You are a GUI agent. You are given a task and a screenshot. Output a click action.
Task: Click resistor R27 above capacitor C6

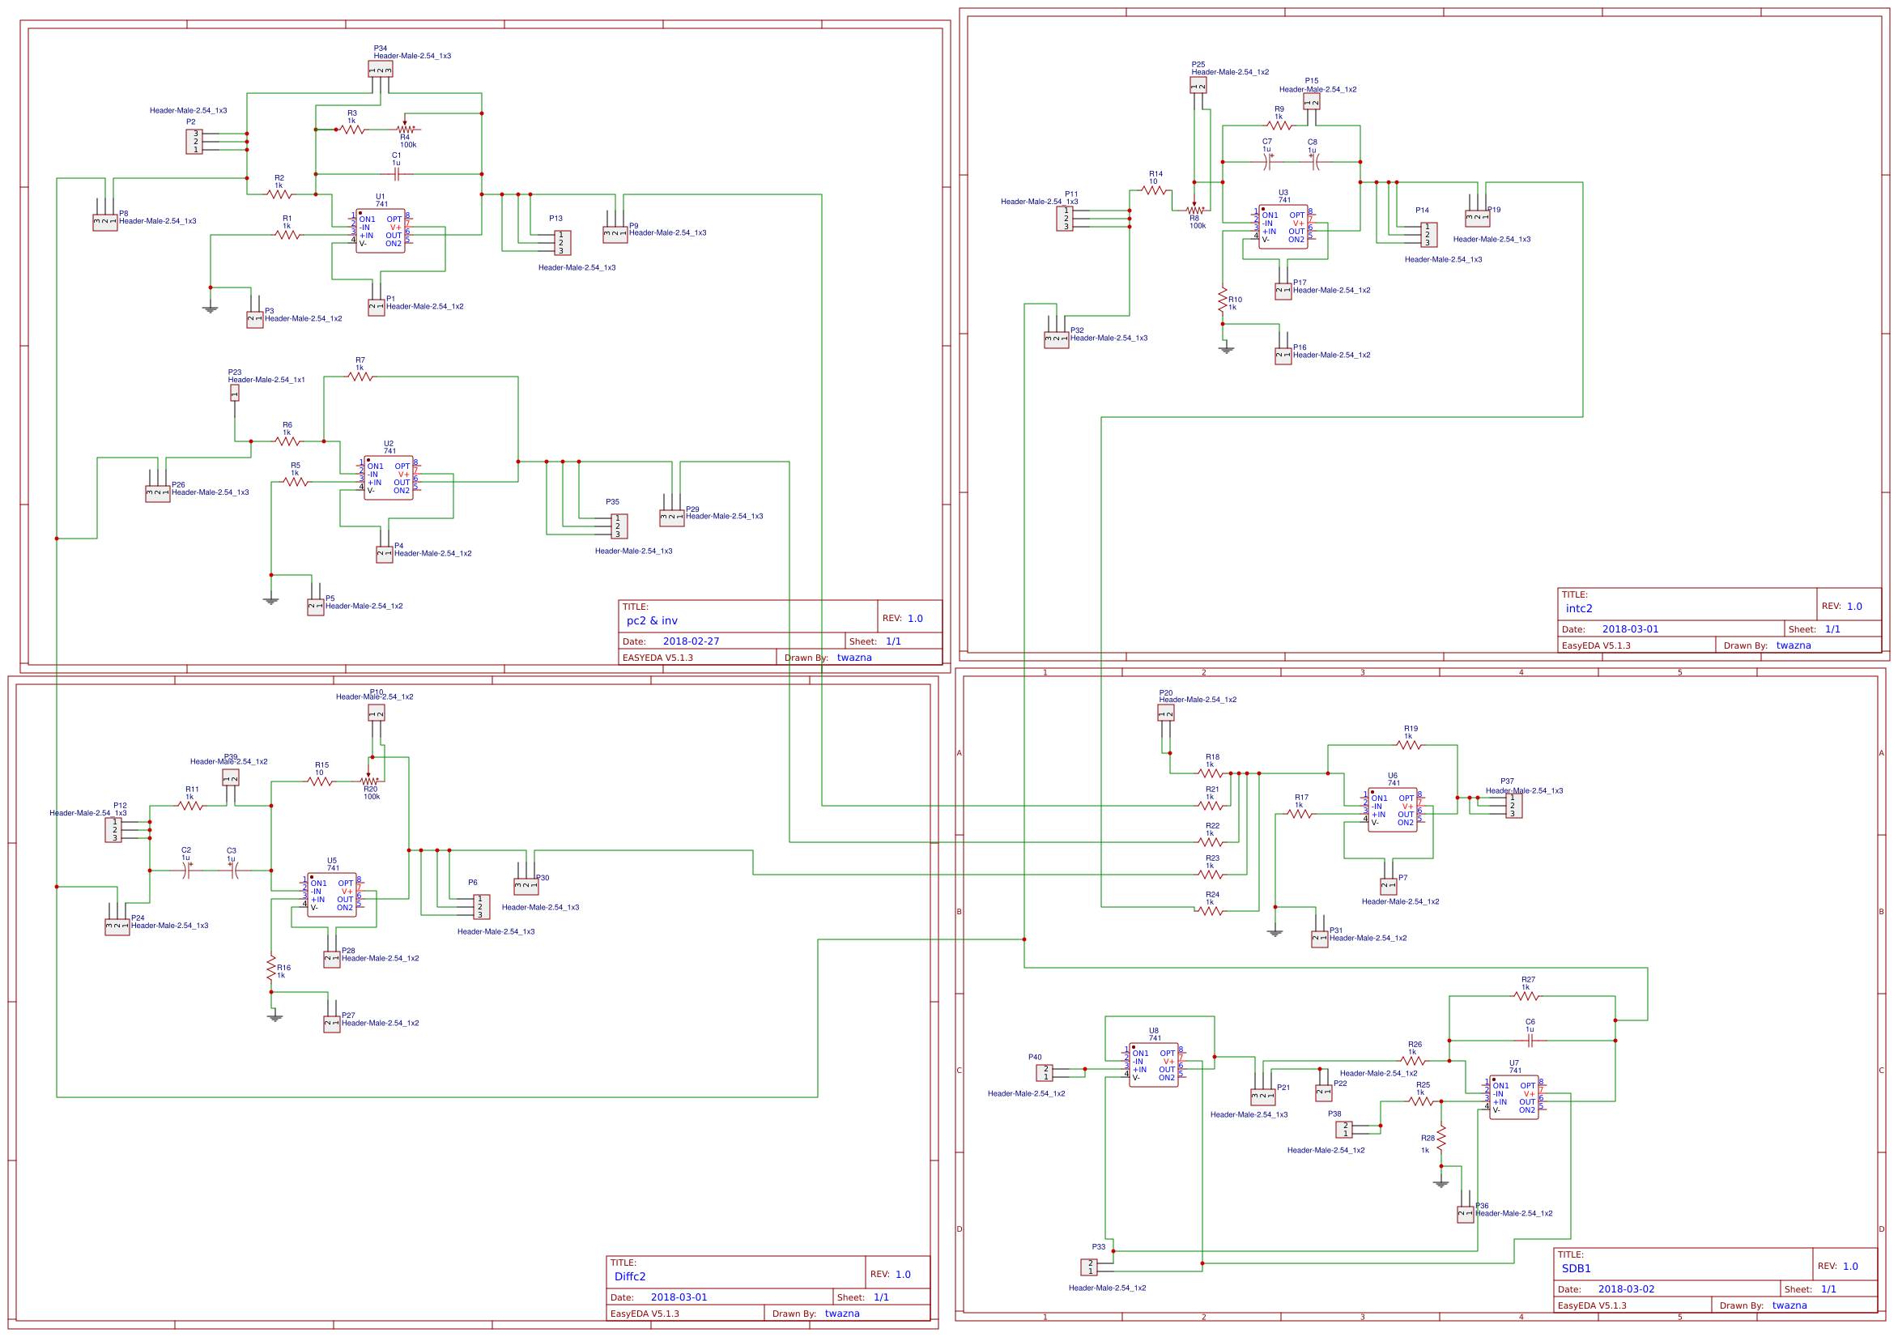point(1526,996)
